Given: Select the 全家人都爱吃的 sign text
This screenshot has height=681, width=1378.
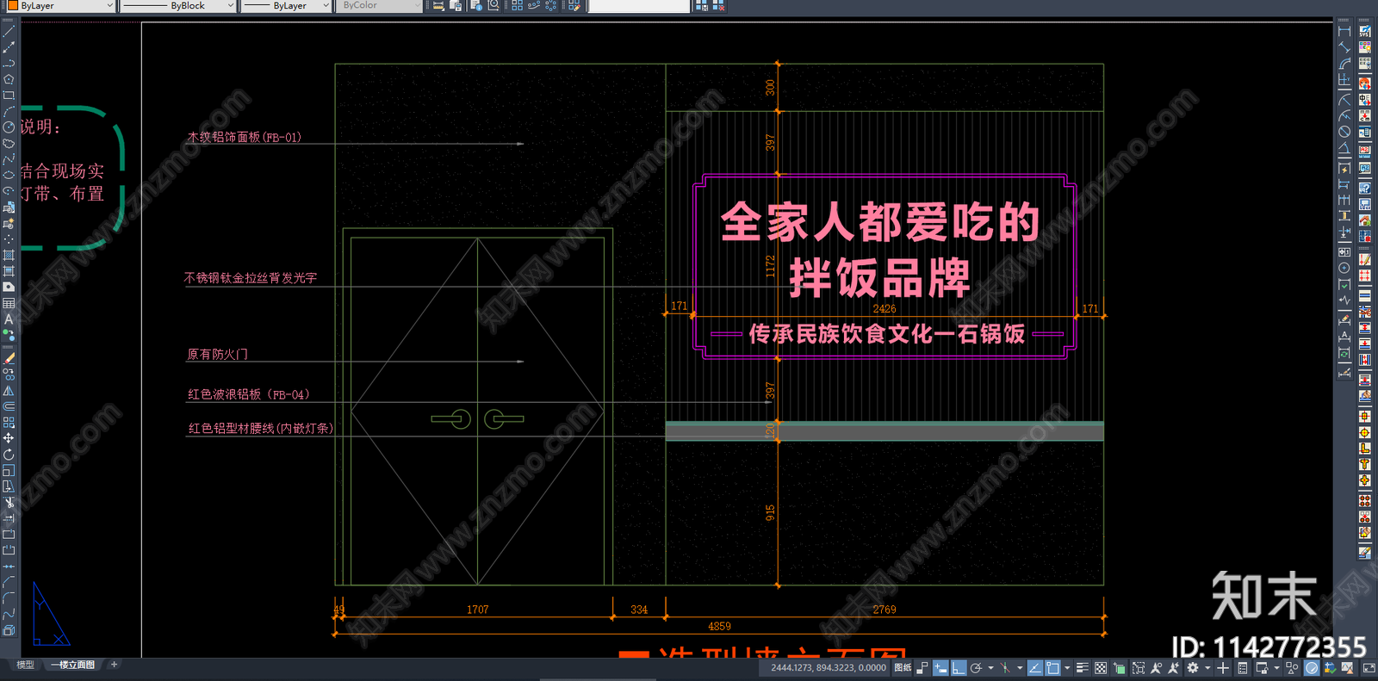Looking at the screenshot, I should click(880, 222).
